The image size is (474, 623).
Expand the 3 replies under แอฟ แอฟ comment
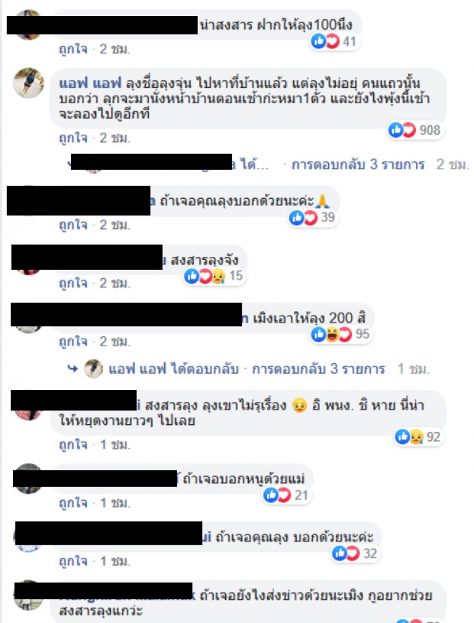tap(358, 164)
